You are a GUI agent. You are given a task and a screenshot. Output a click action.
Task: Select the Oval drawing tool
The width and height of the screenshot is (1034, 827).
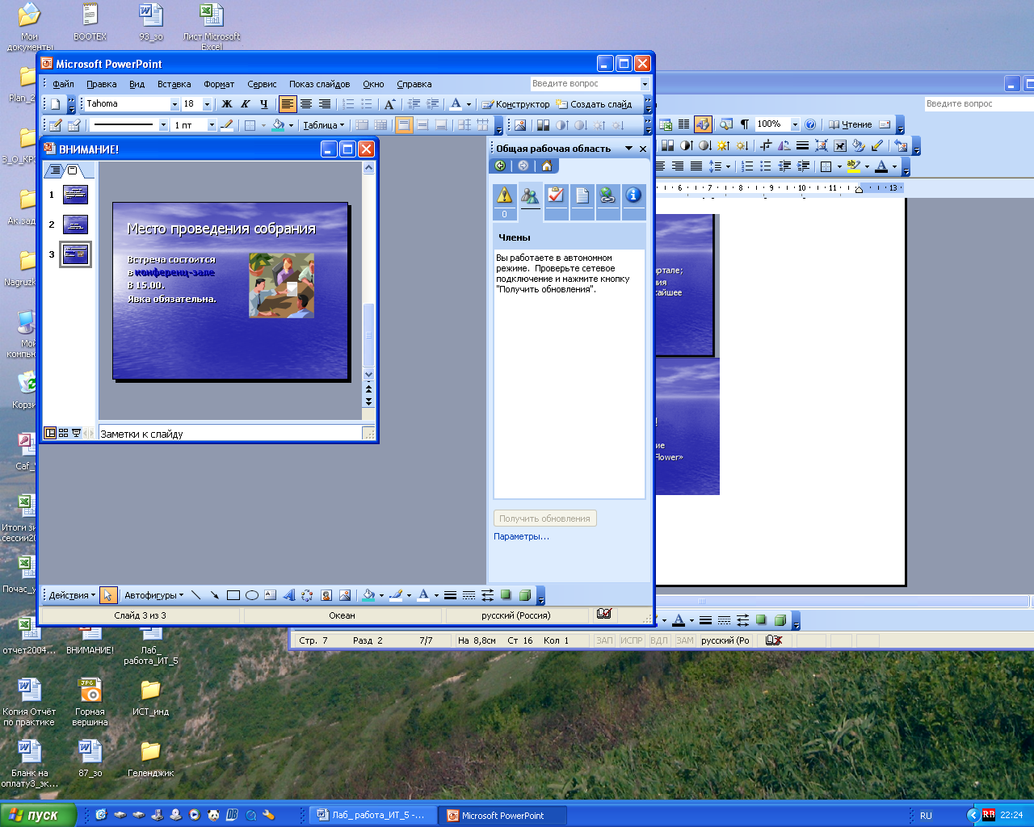(252, 595)
